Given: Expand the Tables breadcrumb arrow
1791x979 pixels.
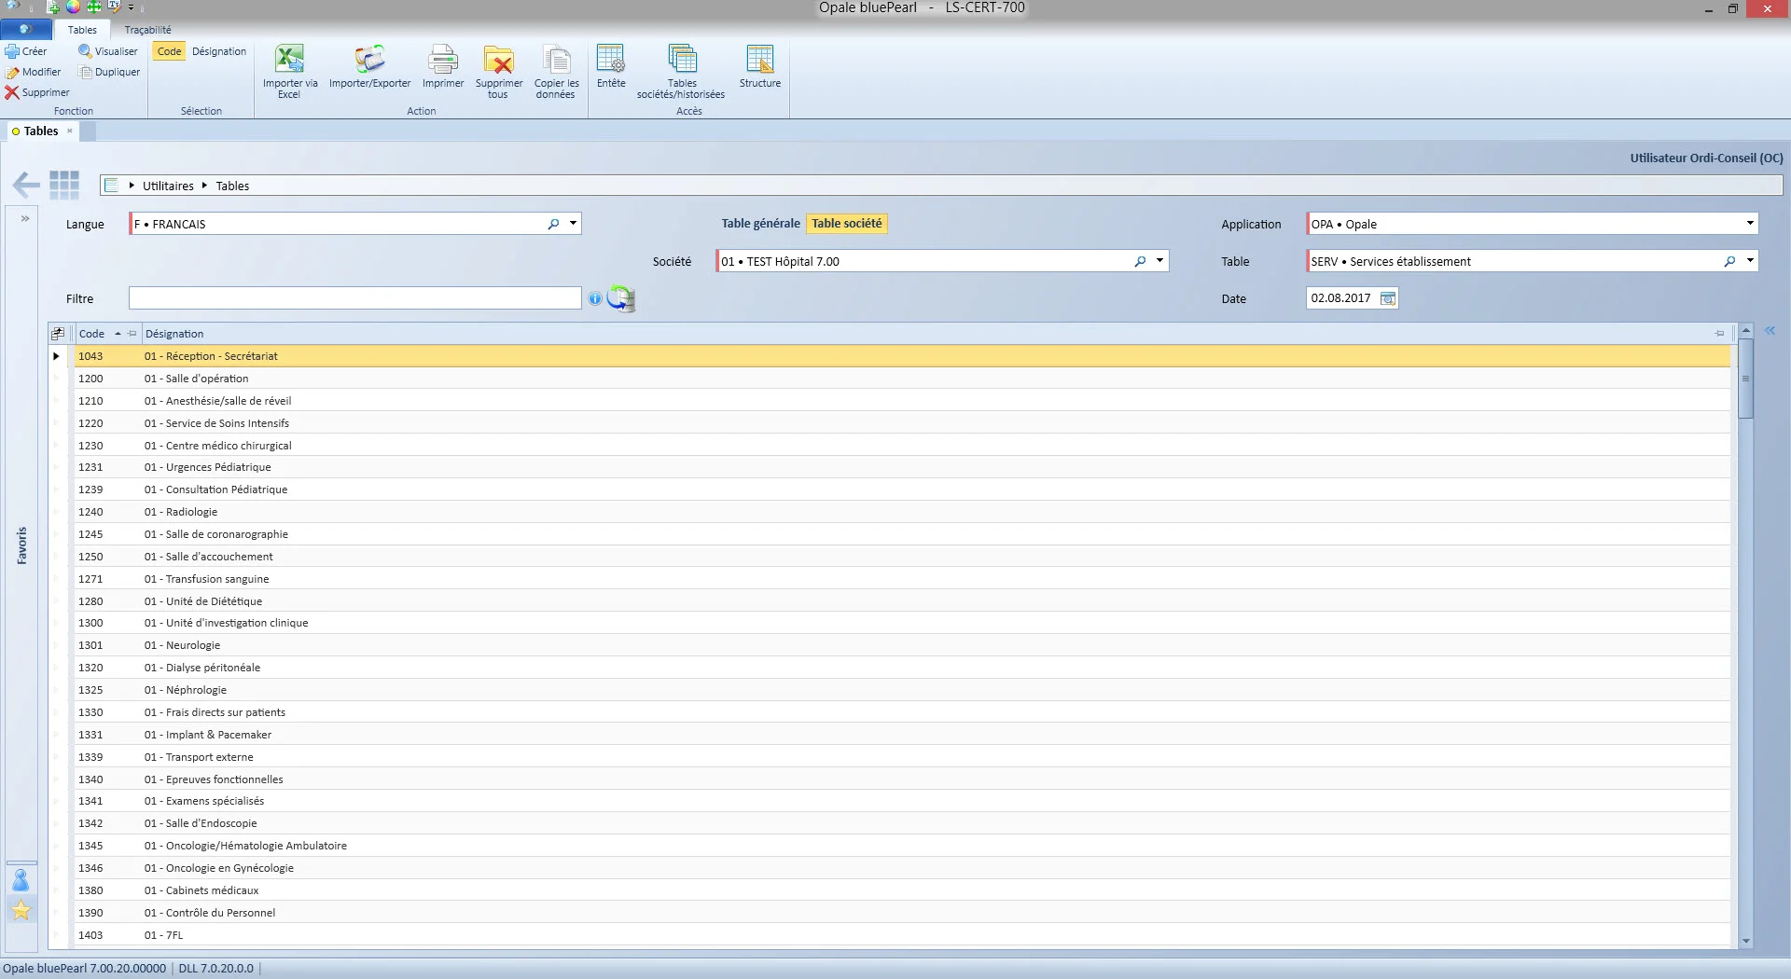Looking at the screenshot, I should [x=204, y=186].
